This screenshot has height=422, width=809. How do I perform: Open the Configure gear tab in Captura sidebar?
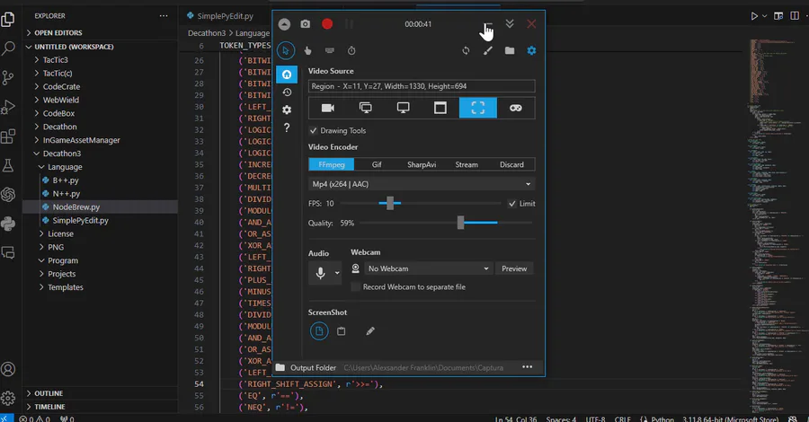tap(287, 110)
